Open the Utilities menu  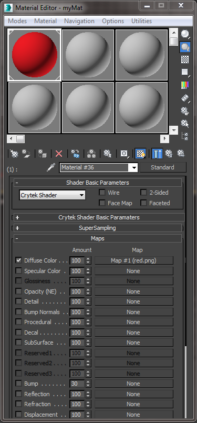click(x=141, y=21)
